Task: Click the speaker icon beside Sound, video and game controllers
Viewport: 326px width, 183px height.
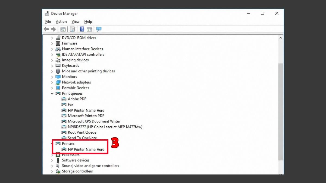Action: point(58,166)
